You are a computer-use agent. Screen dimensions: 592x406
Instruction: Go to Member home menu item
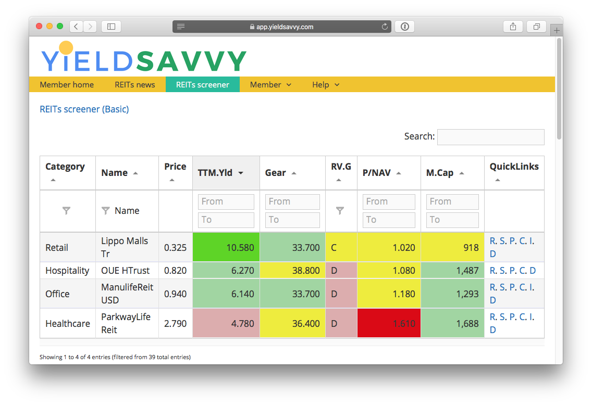(67, 85)
